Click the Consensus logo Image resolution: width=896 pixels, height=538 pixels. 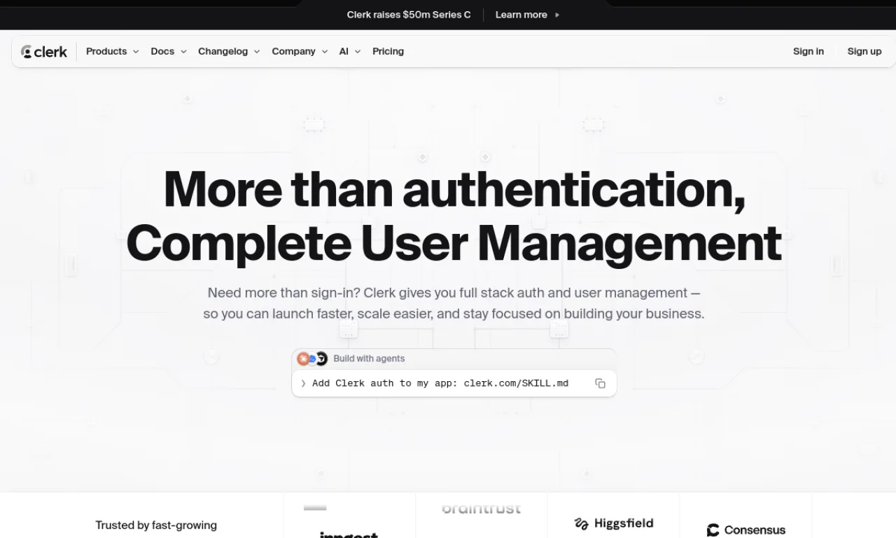(746, 530)
